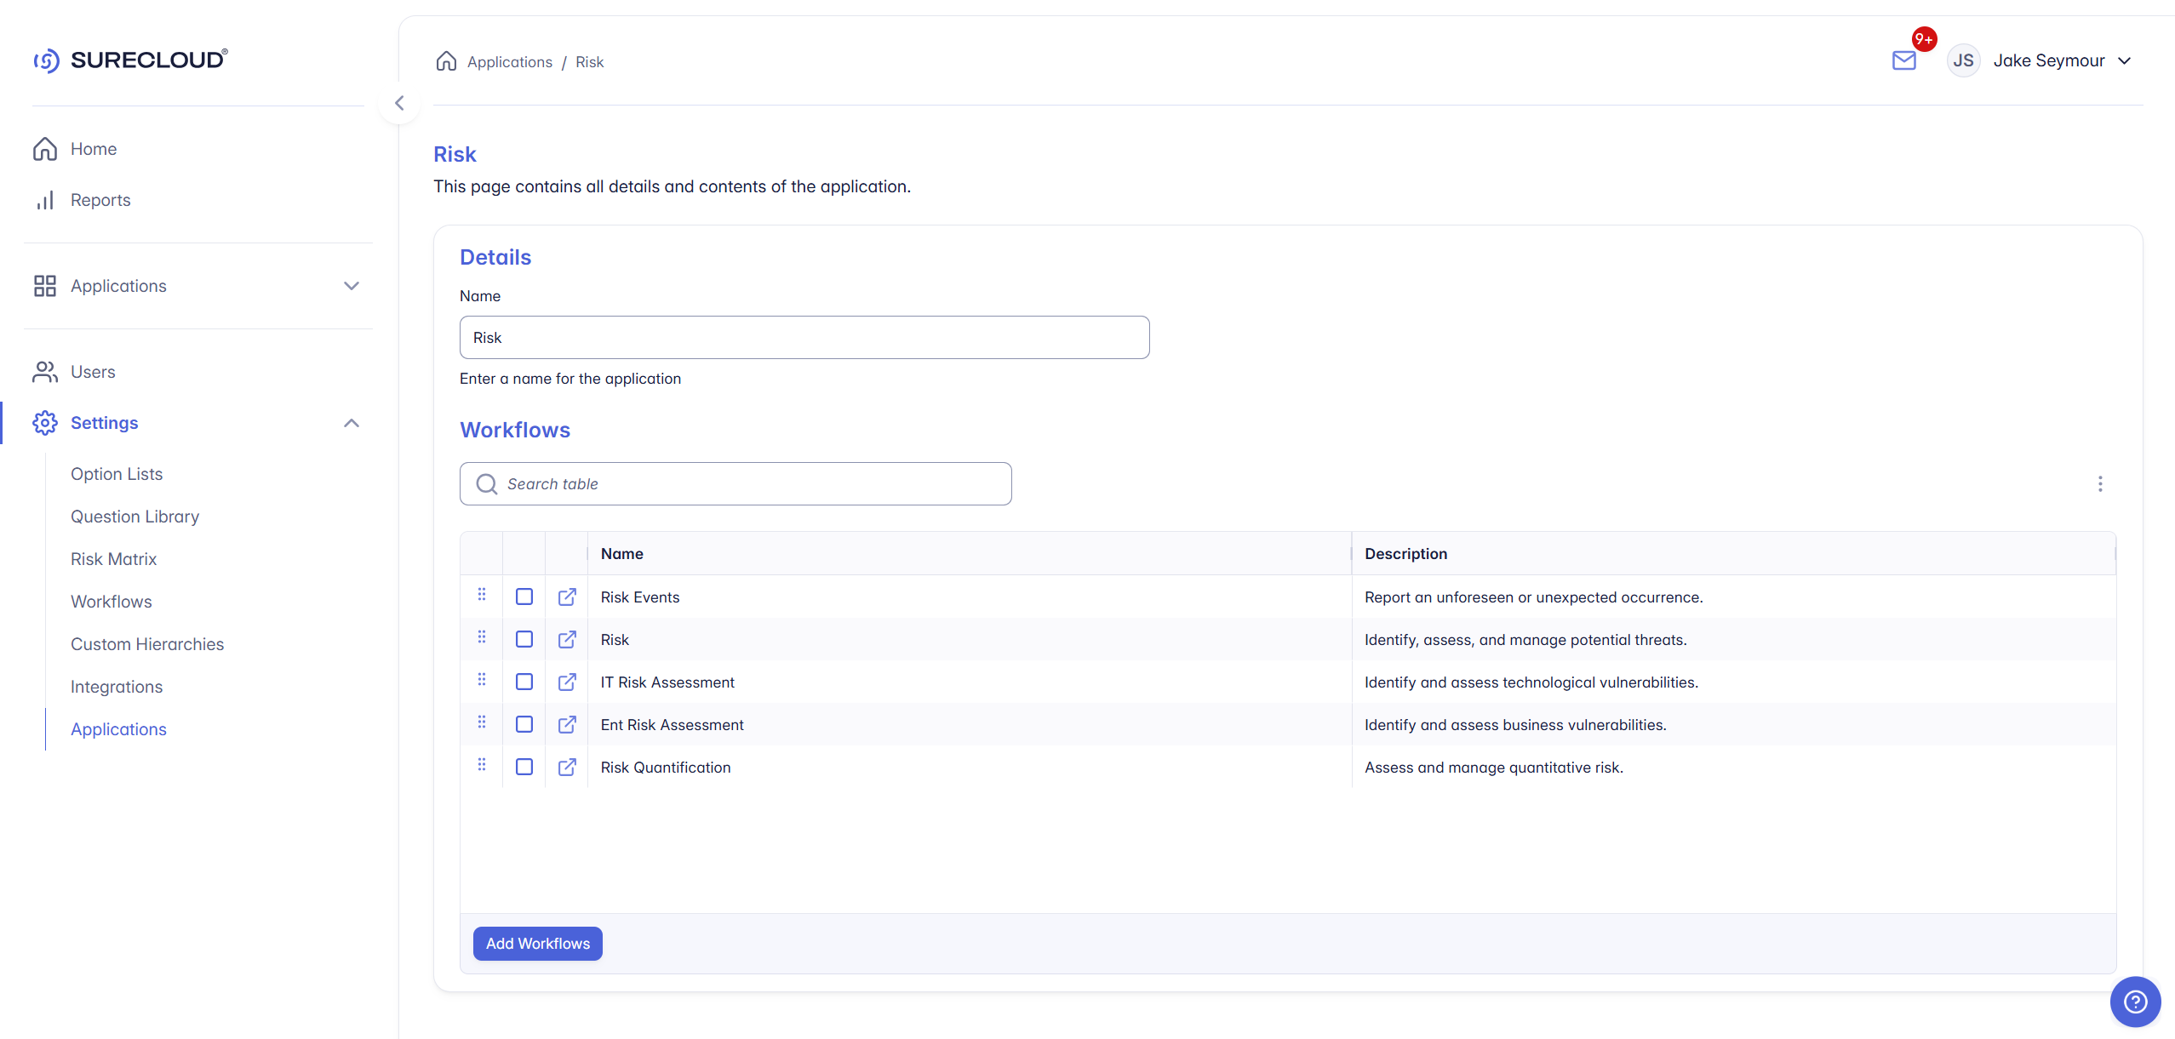Viewport: 2175px width, 1039px height.
Task: Open IT Risk Assessment external link icon
Action: pos(567,682)
